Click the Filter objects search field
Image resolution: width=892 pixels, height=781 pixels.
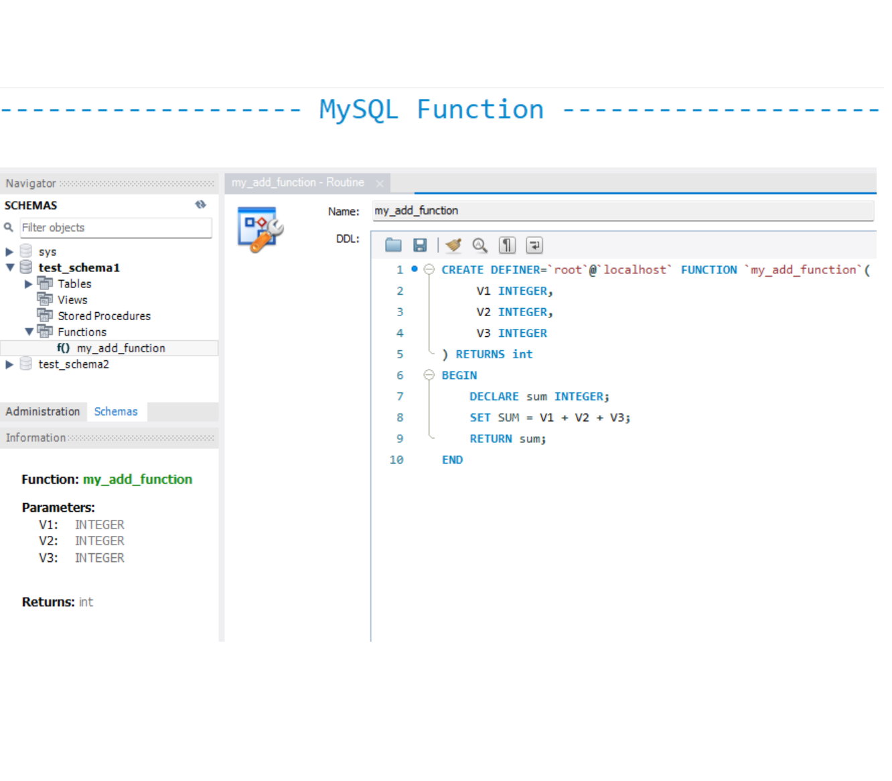pyautogui.click(x=116, y=228)
